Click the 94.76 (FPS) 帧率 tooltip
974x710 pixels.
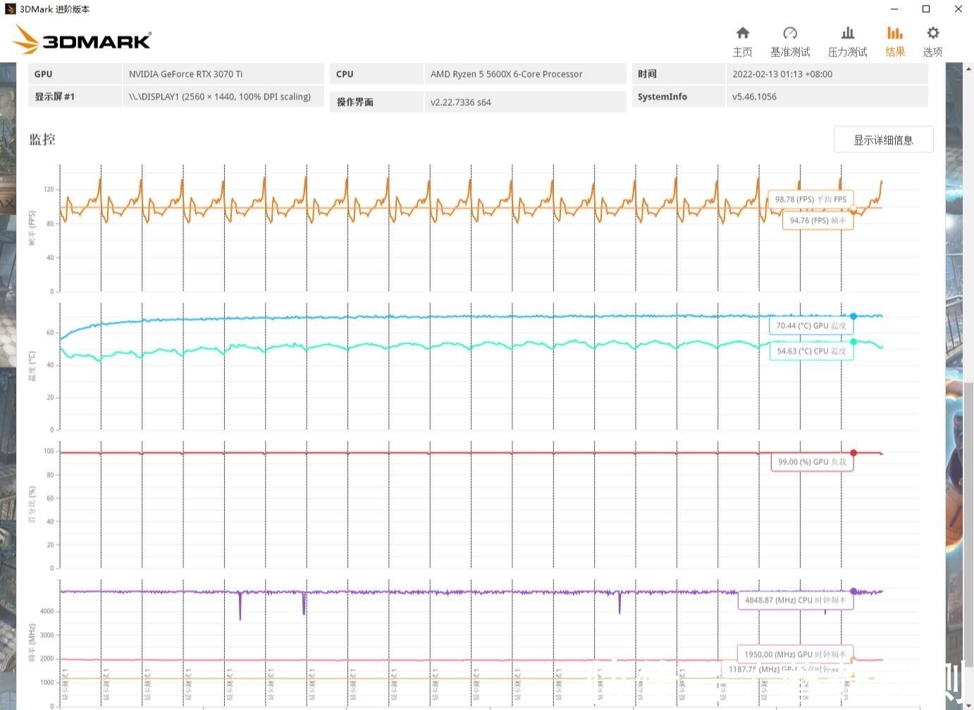pos(818,221)
